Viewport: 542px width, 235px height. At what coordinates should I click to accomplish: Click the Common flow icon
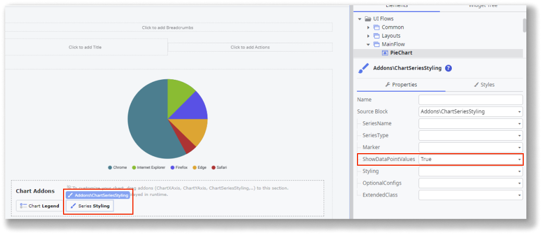(376, 27)
